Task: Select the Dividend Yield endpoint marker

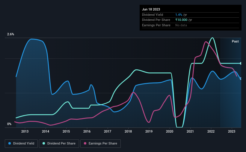Action: click(241, 79)
